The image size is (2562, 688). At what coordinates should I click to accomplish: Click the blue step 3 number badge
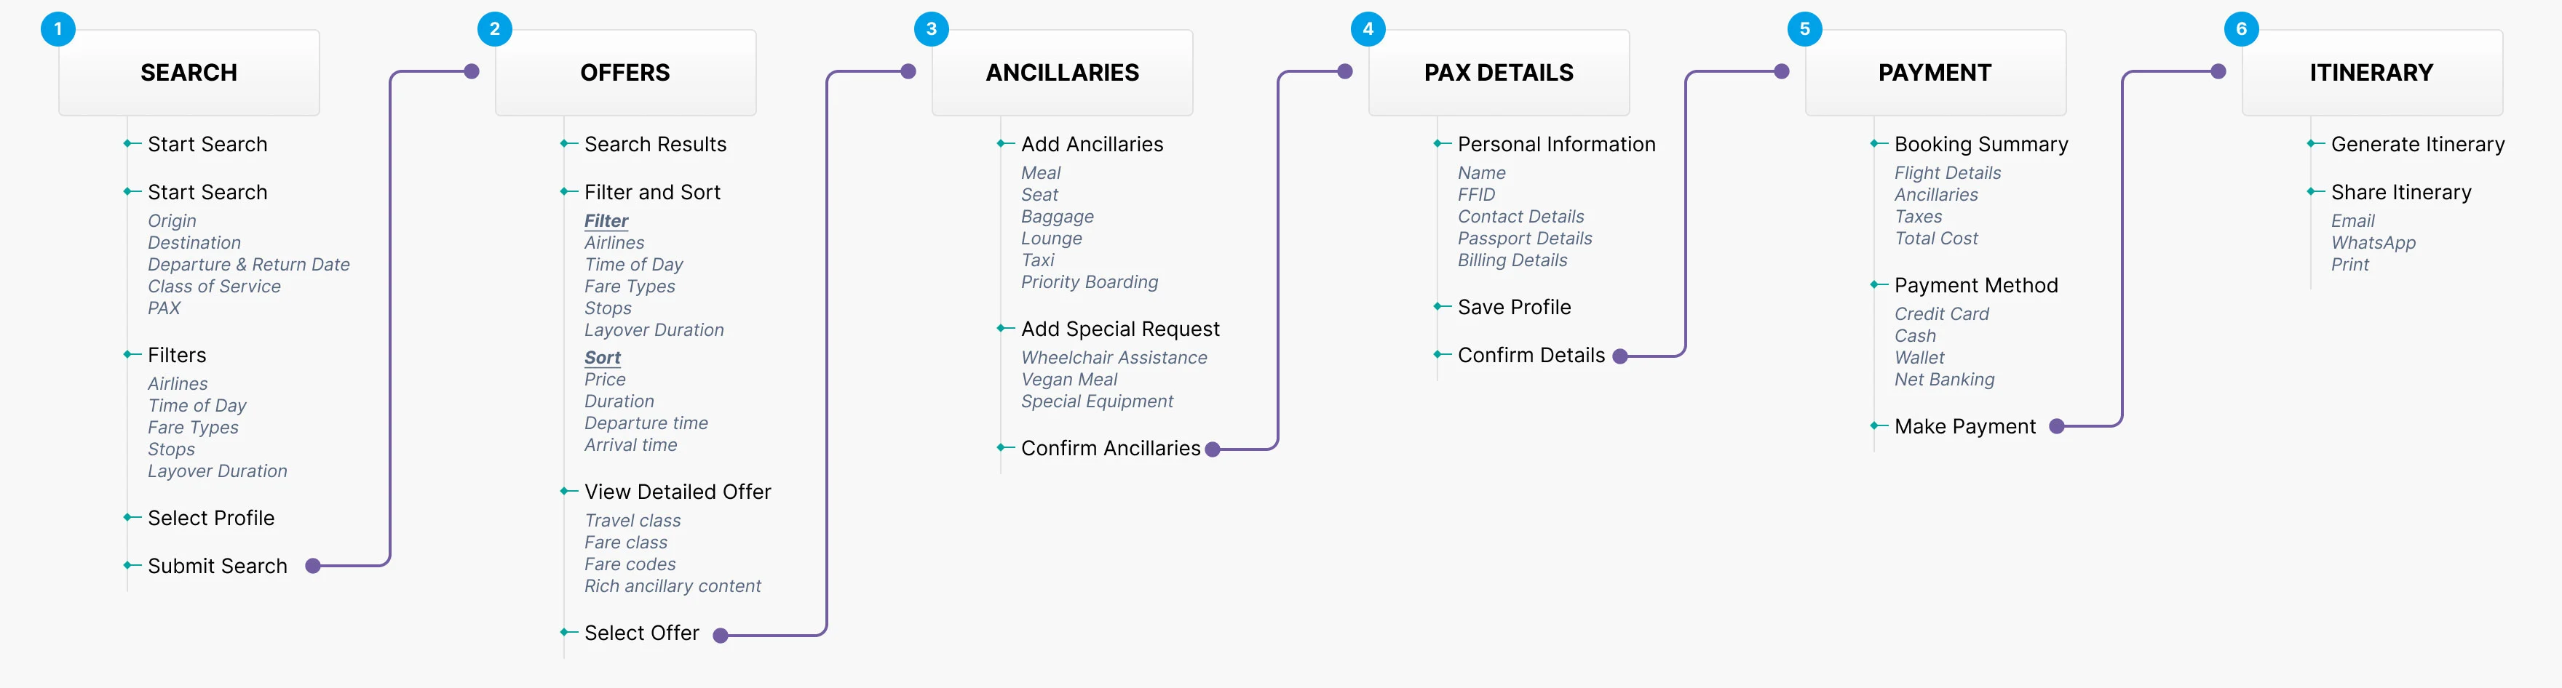click(931, 29)
